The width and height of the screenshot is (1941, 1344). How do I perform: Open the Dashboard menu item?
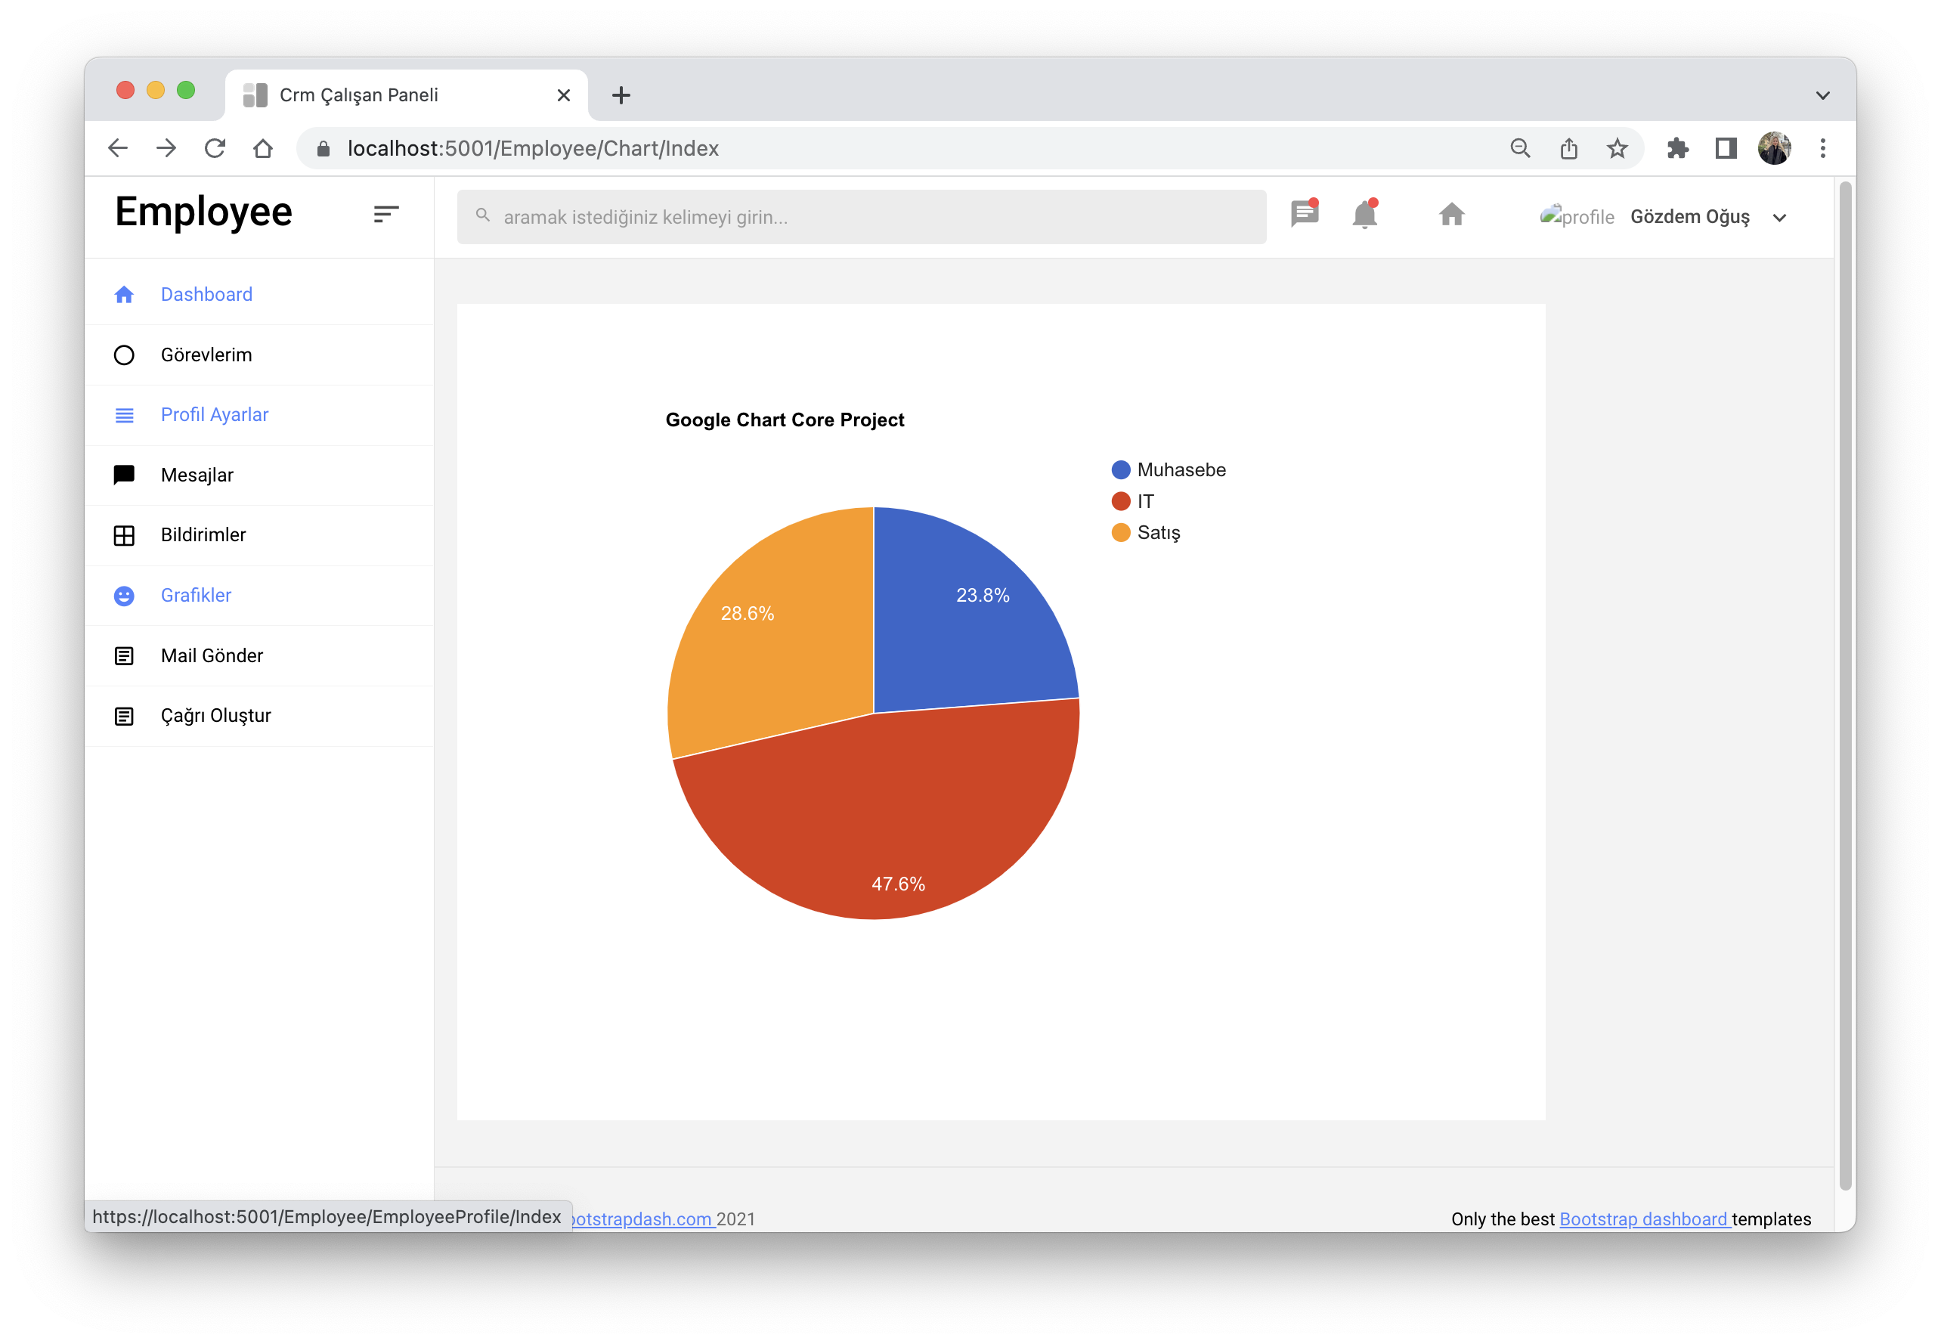click(x=259, y=295)
